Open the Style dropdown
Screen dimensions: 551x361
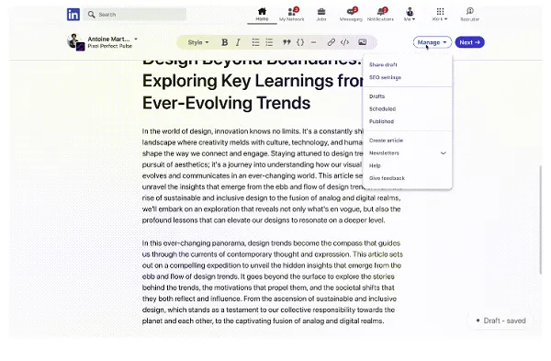coord(198,42)
